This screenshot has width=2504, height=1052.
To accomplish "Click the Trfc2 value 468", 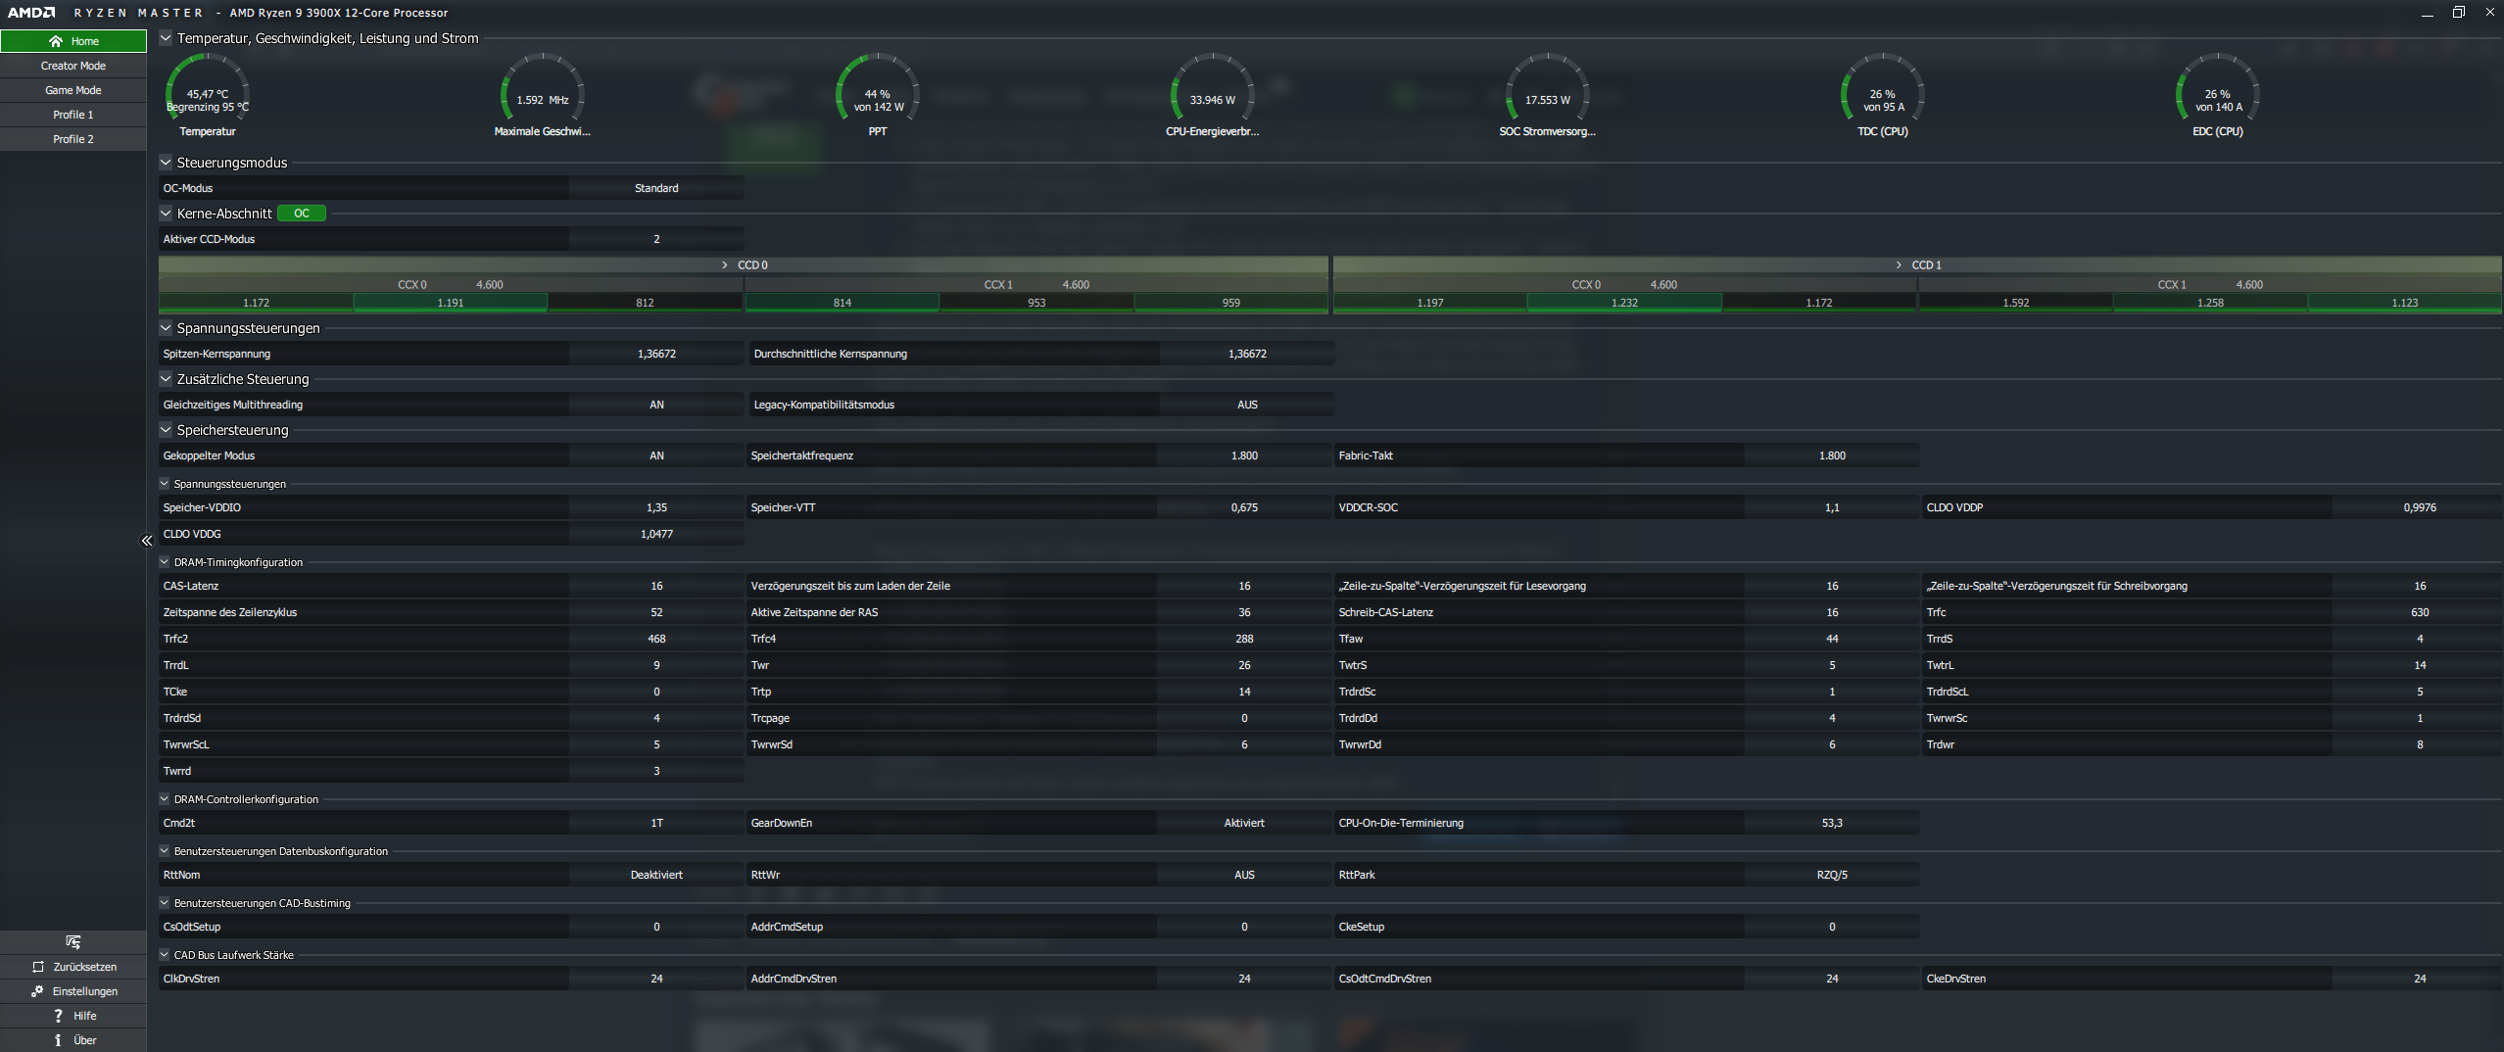I will click(656, 639).
